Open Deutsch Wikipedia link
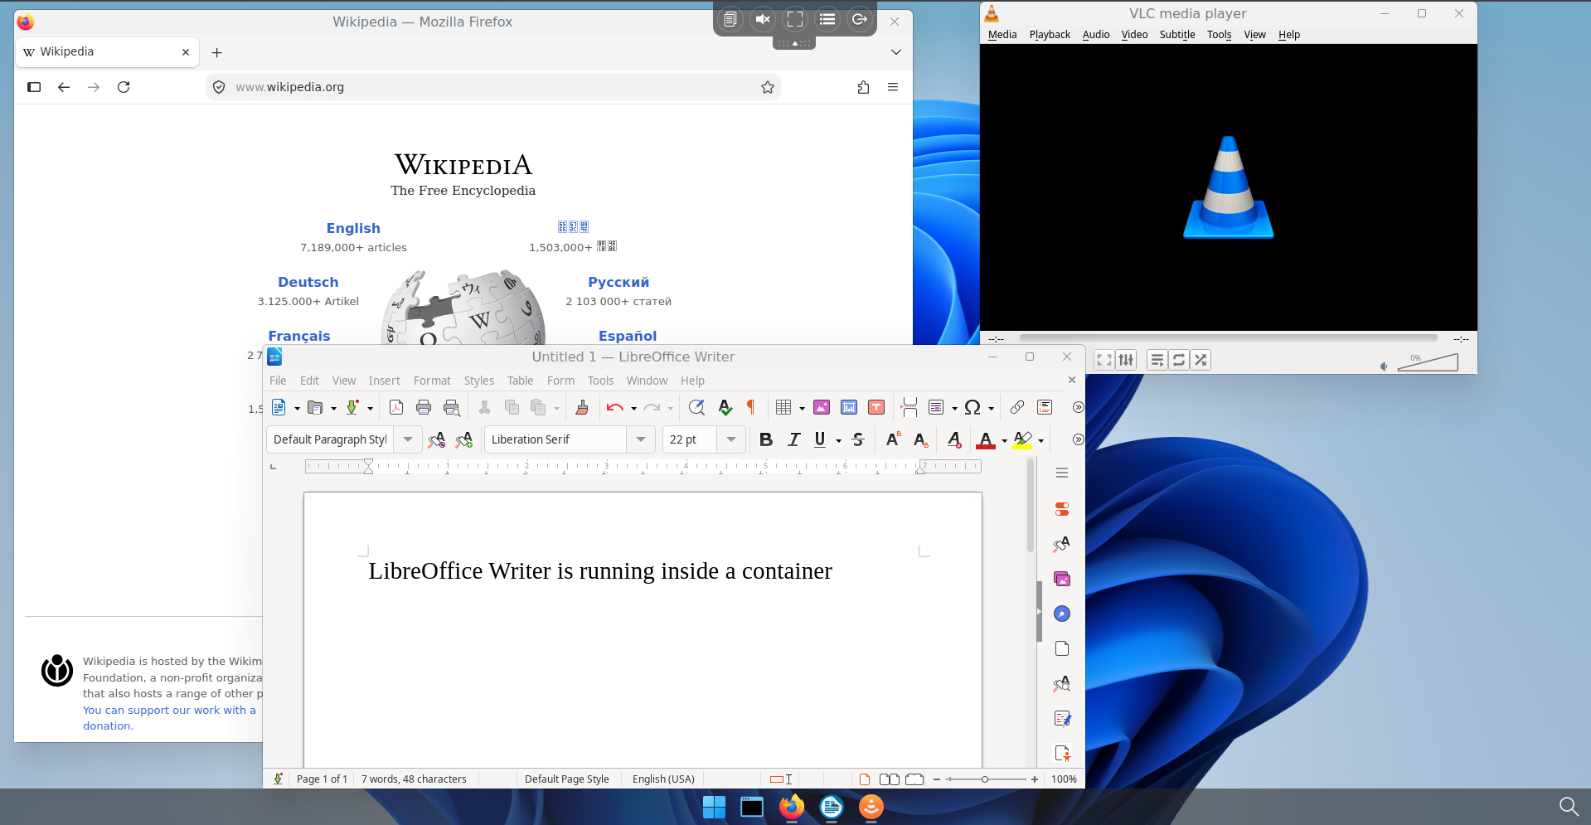The width and height of the screenshot is (1591, 825). point(308,282)
